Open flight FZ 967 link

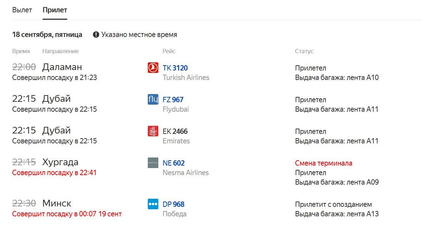[173, 100]
